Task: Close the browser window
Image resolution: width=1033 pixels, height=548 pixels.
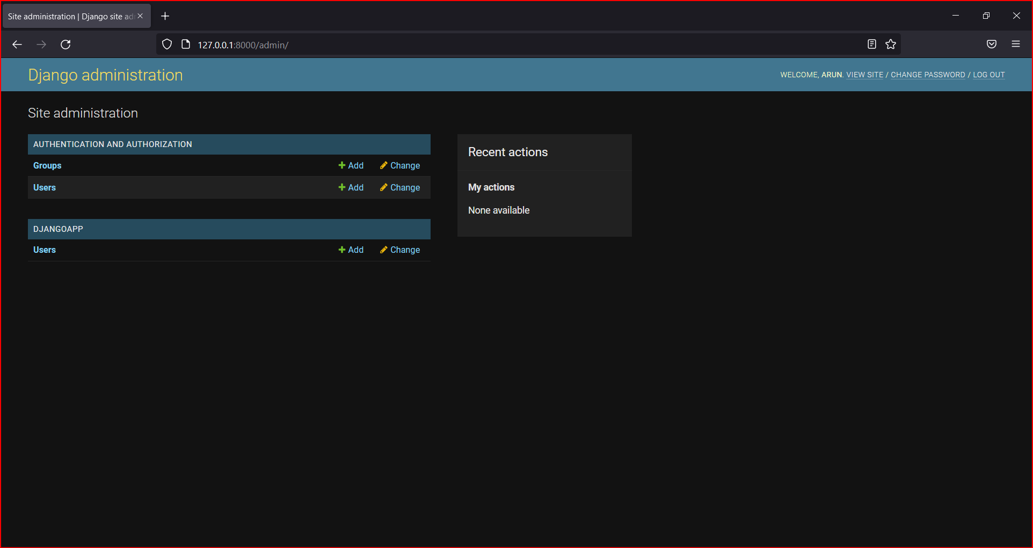Action: click(1016, 16)
